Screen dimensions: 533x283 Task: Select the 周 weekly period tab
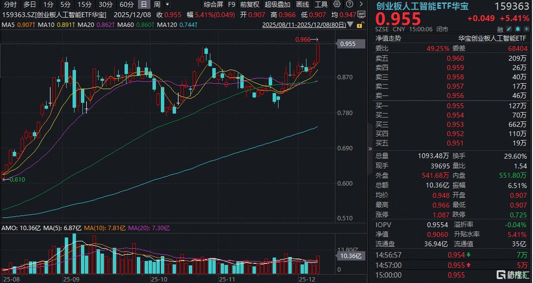(156, 4)
